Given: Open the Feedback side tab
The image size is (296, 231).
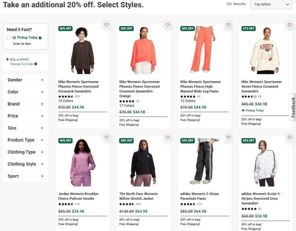Looking at the screenshot, I should point(293,107).
